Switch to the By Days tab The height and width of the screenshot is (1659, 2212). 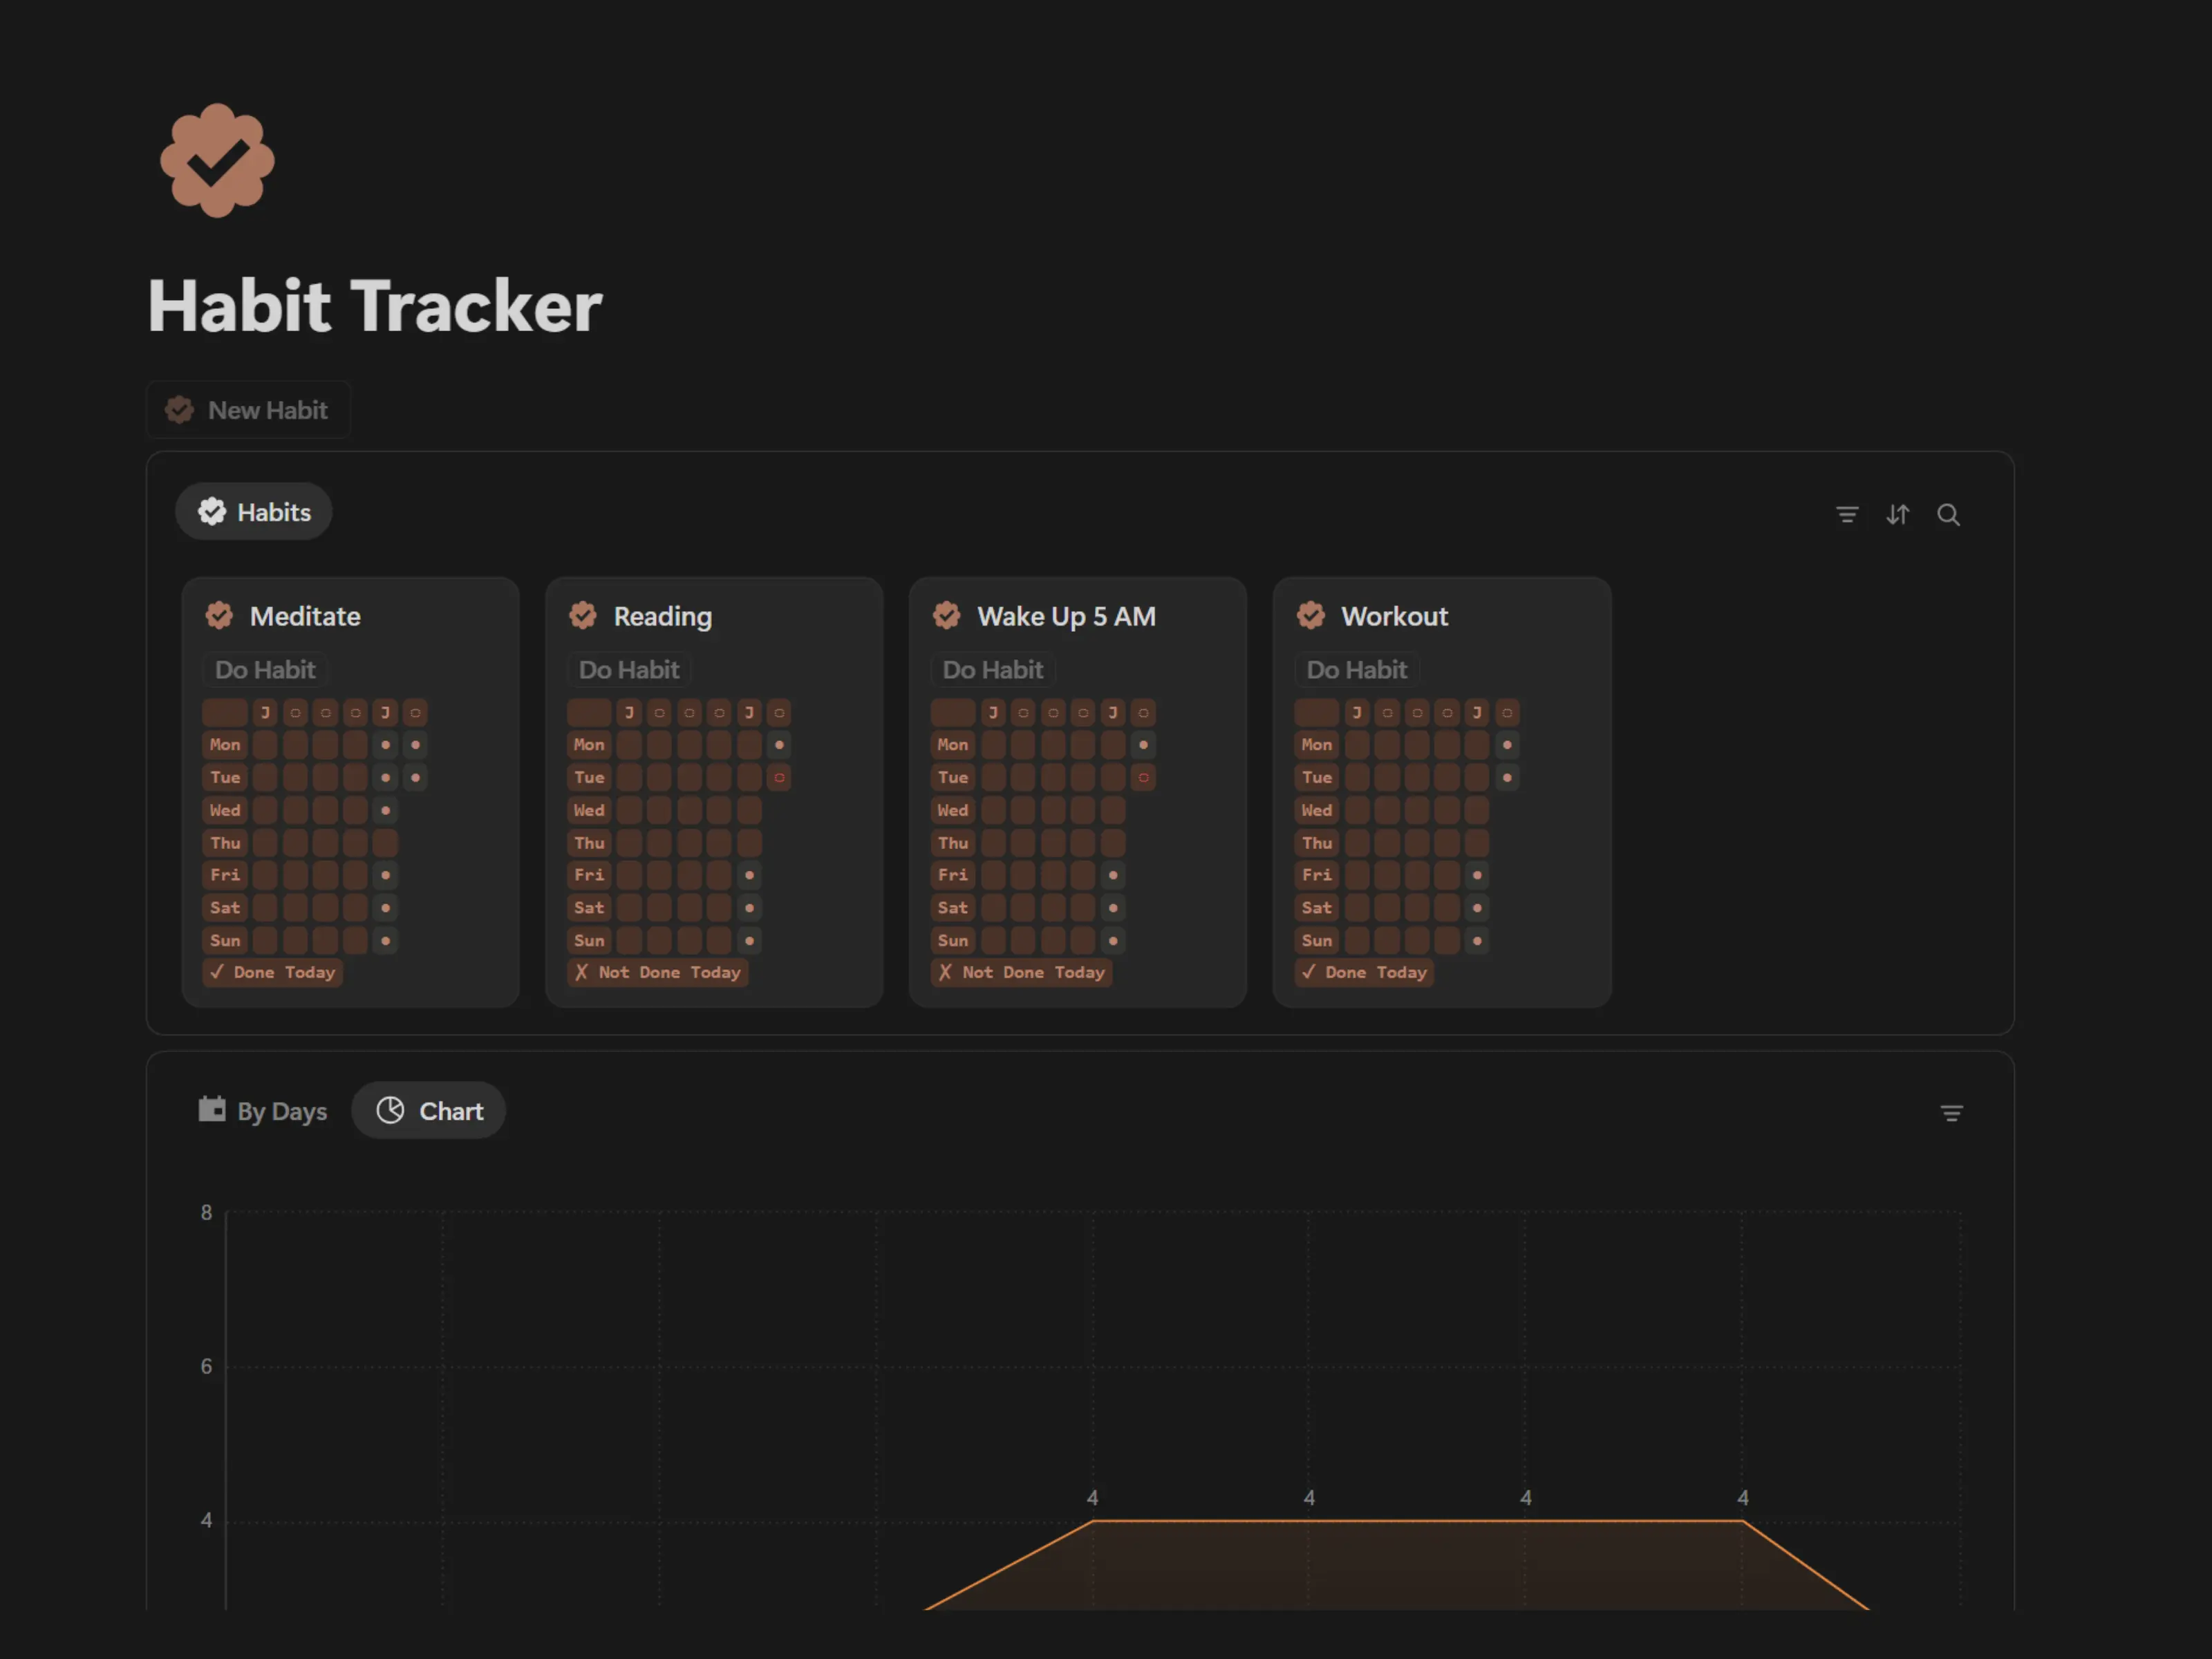(263, 1110)
